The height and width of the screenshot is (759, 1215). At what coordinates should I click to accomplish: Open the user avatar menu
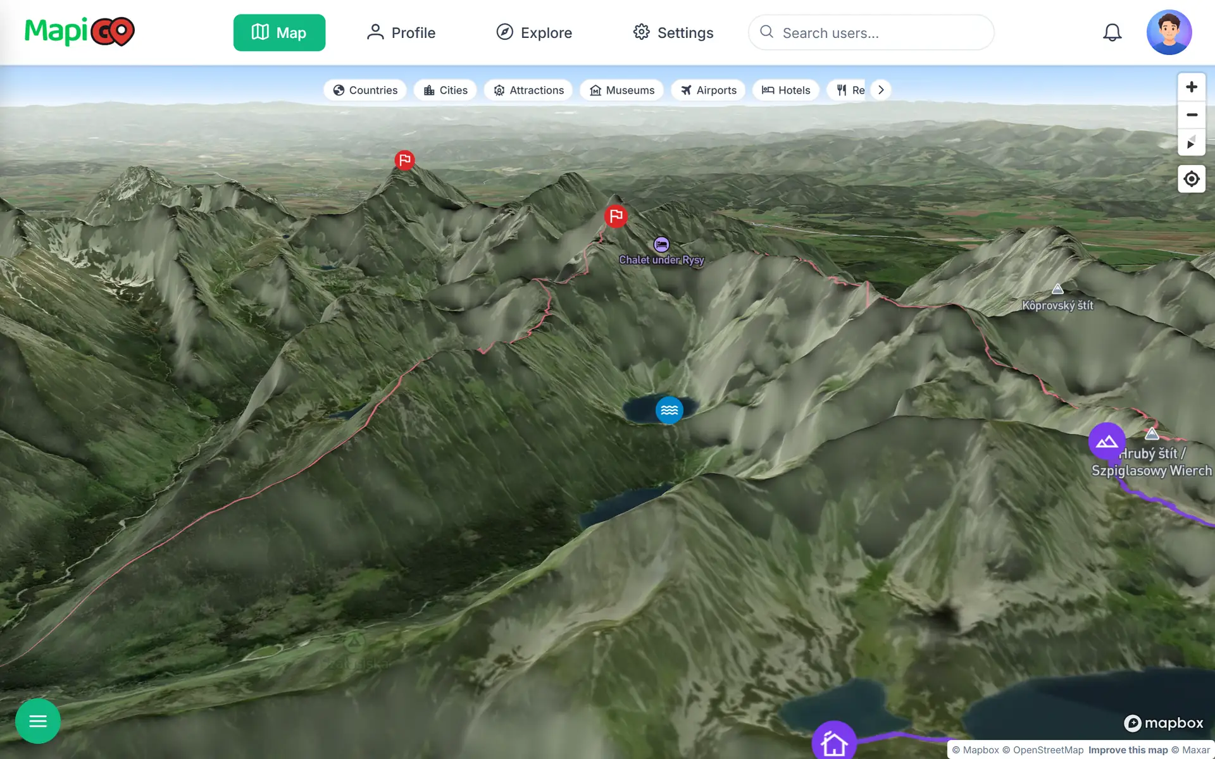pos(1169,32)
